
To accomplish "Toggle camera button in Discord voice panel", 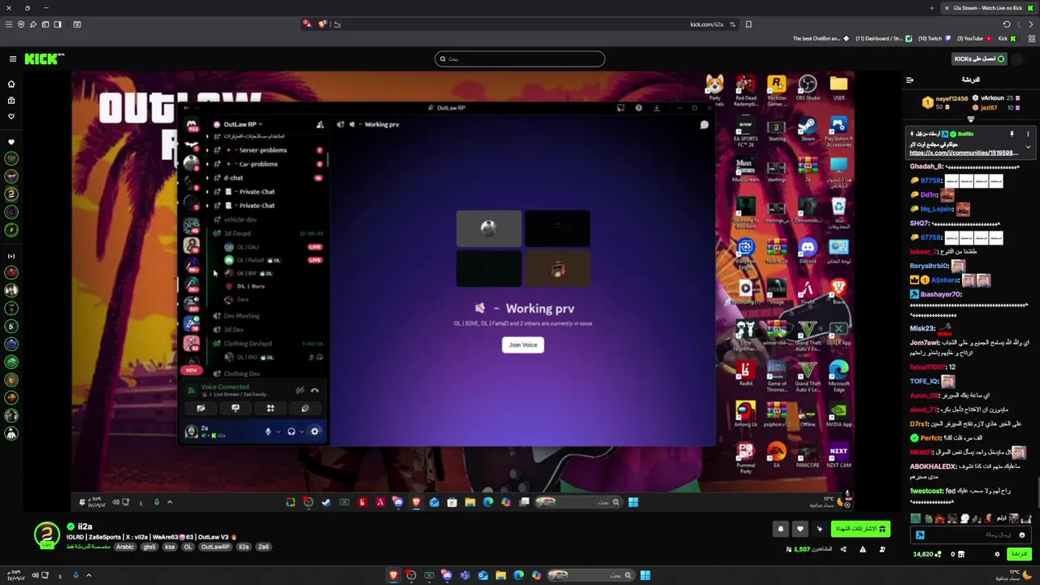I will tap(201, 409).
